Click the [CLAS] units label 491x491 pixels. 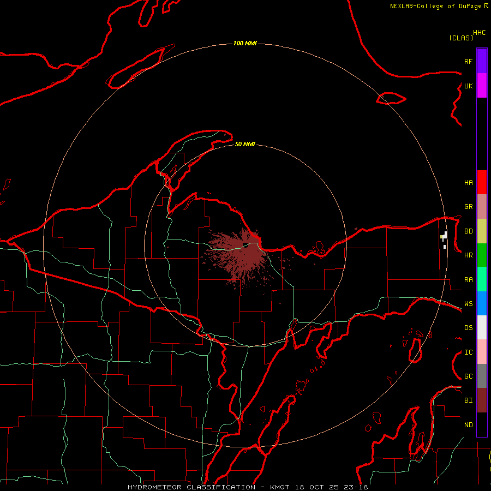click(461, 38)
